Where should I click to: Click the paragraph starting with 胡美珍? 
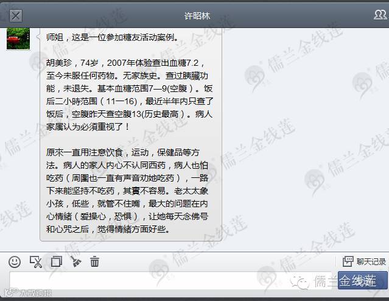coord(130,94)
